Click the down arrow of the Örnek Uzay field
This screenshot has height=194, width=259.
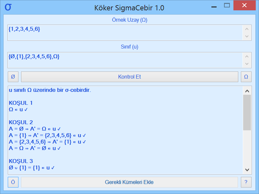coord(247,37)
